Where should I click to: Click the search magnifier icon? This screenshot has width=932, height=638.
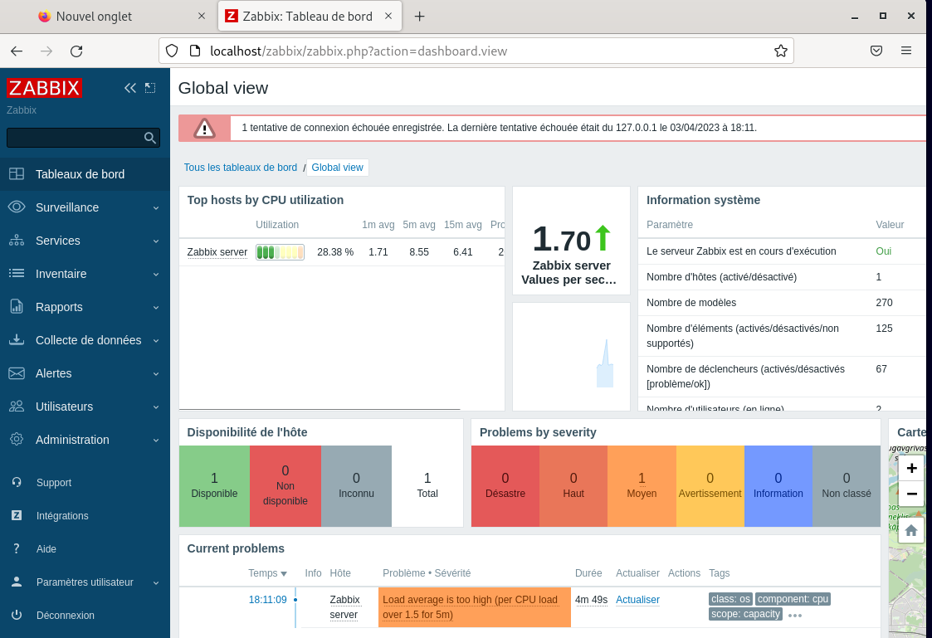150,139
